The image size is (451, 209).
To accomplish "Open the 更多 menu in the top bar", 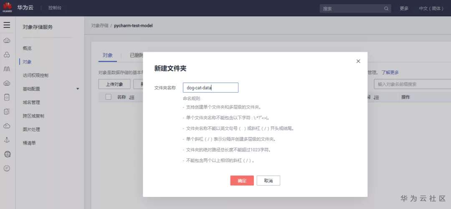I will (404, 8).
